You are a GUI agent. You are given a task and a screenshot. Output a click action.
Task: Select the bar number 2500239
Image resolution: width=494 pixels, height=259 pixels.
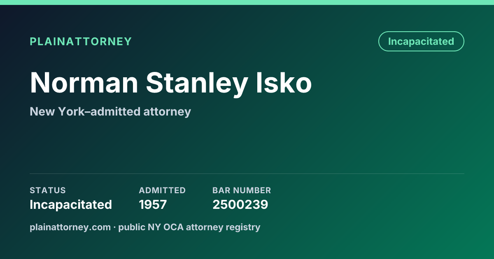point(240,204)
